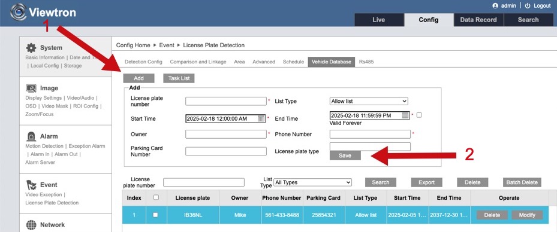This screenshot has height=232, width=557.
Task: Open the Allow list List Type dropdown
Action: pos(369,101)
